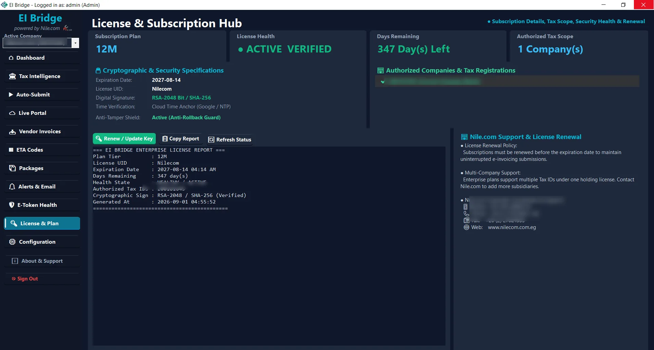654x350 pixels.
Task: Click the Generated At line in report
Action: coord(154,202)
